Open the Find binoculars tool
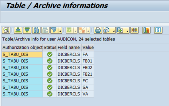The image size is (169, 106). [36, 30]
